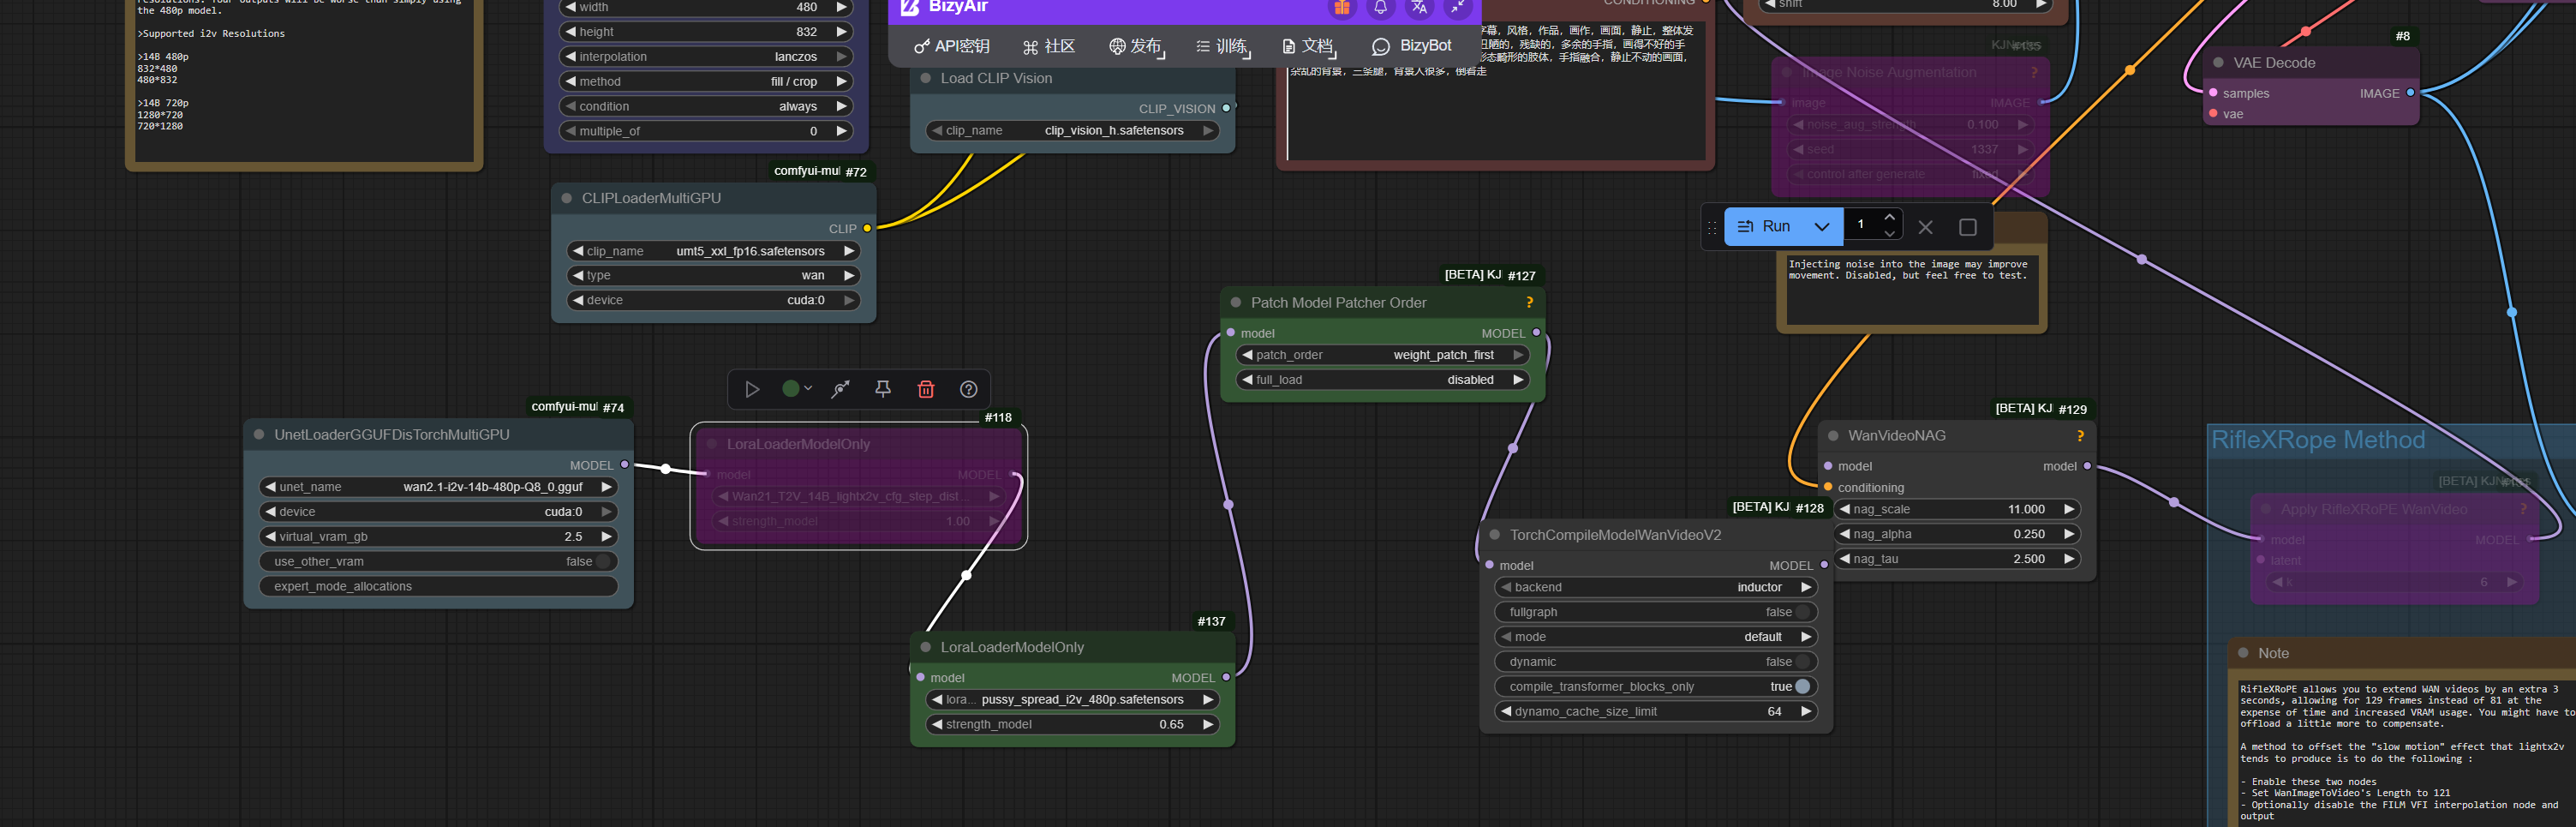This screenshot has height=827, width=2576.
Task: Open backend inductor combo
Action: 1656,587
